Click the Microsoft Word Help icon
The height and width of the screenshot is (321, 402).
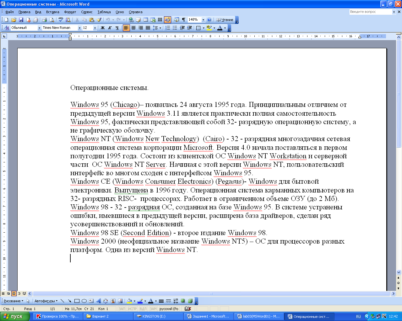coord(209,20)
